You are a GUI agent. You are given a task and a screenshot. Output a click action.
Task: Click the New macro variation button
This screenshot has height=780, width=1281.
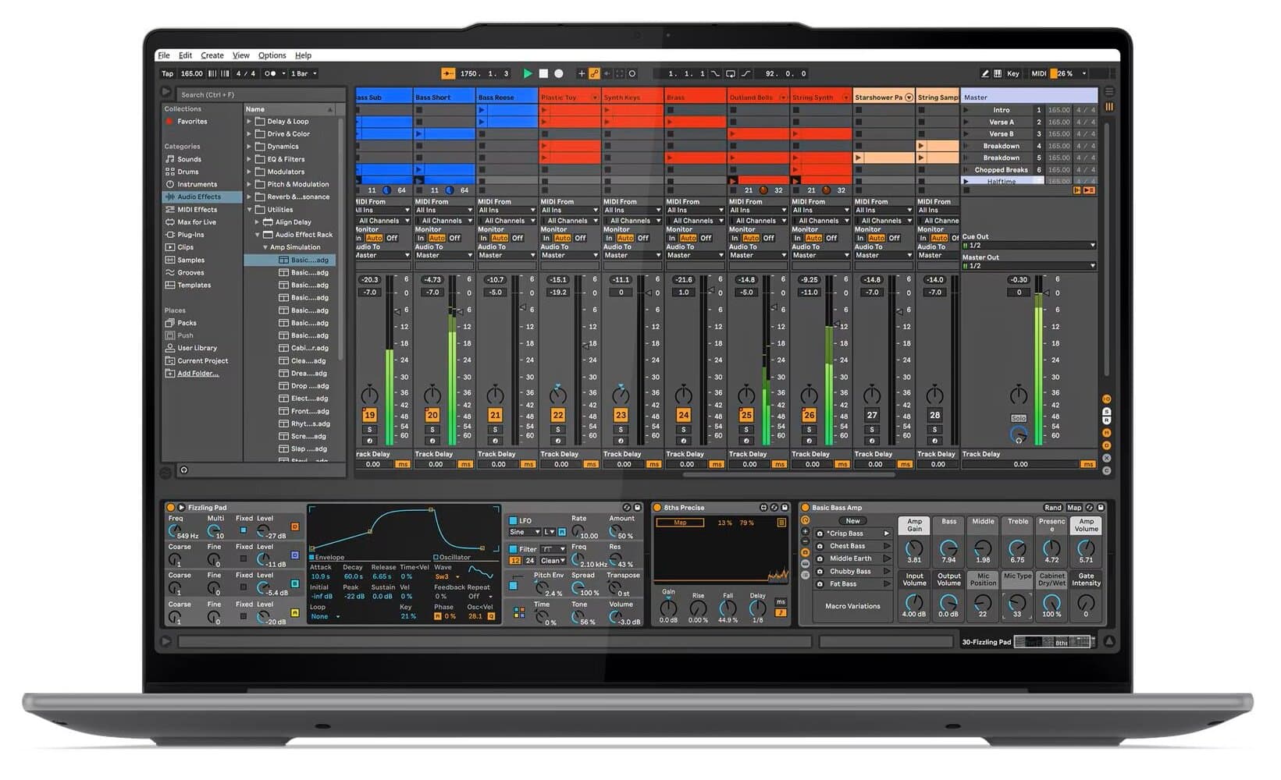(852, 521)
